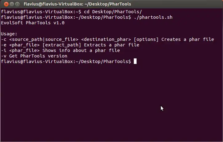This screenshot has height=142, width=223.
Task: Click the '-i' option flag
Action: click(x=4, y=50)
